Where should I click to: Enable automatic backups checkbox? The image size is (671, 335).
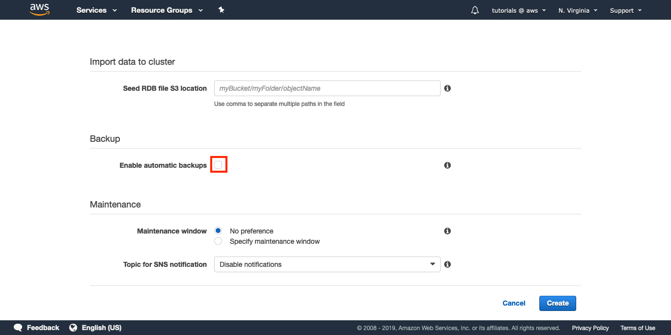[x=218, y=165]
